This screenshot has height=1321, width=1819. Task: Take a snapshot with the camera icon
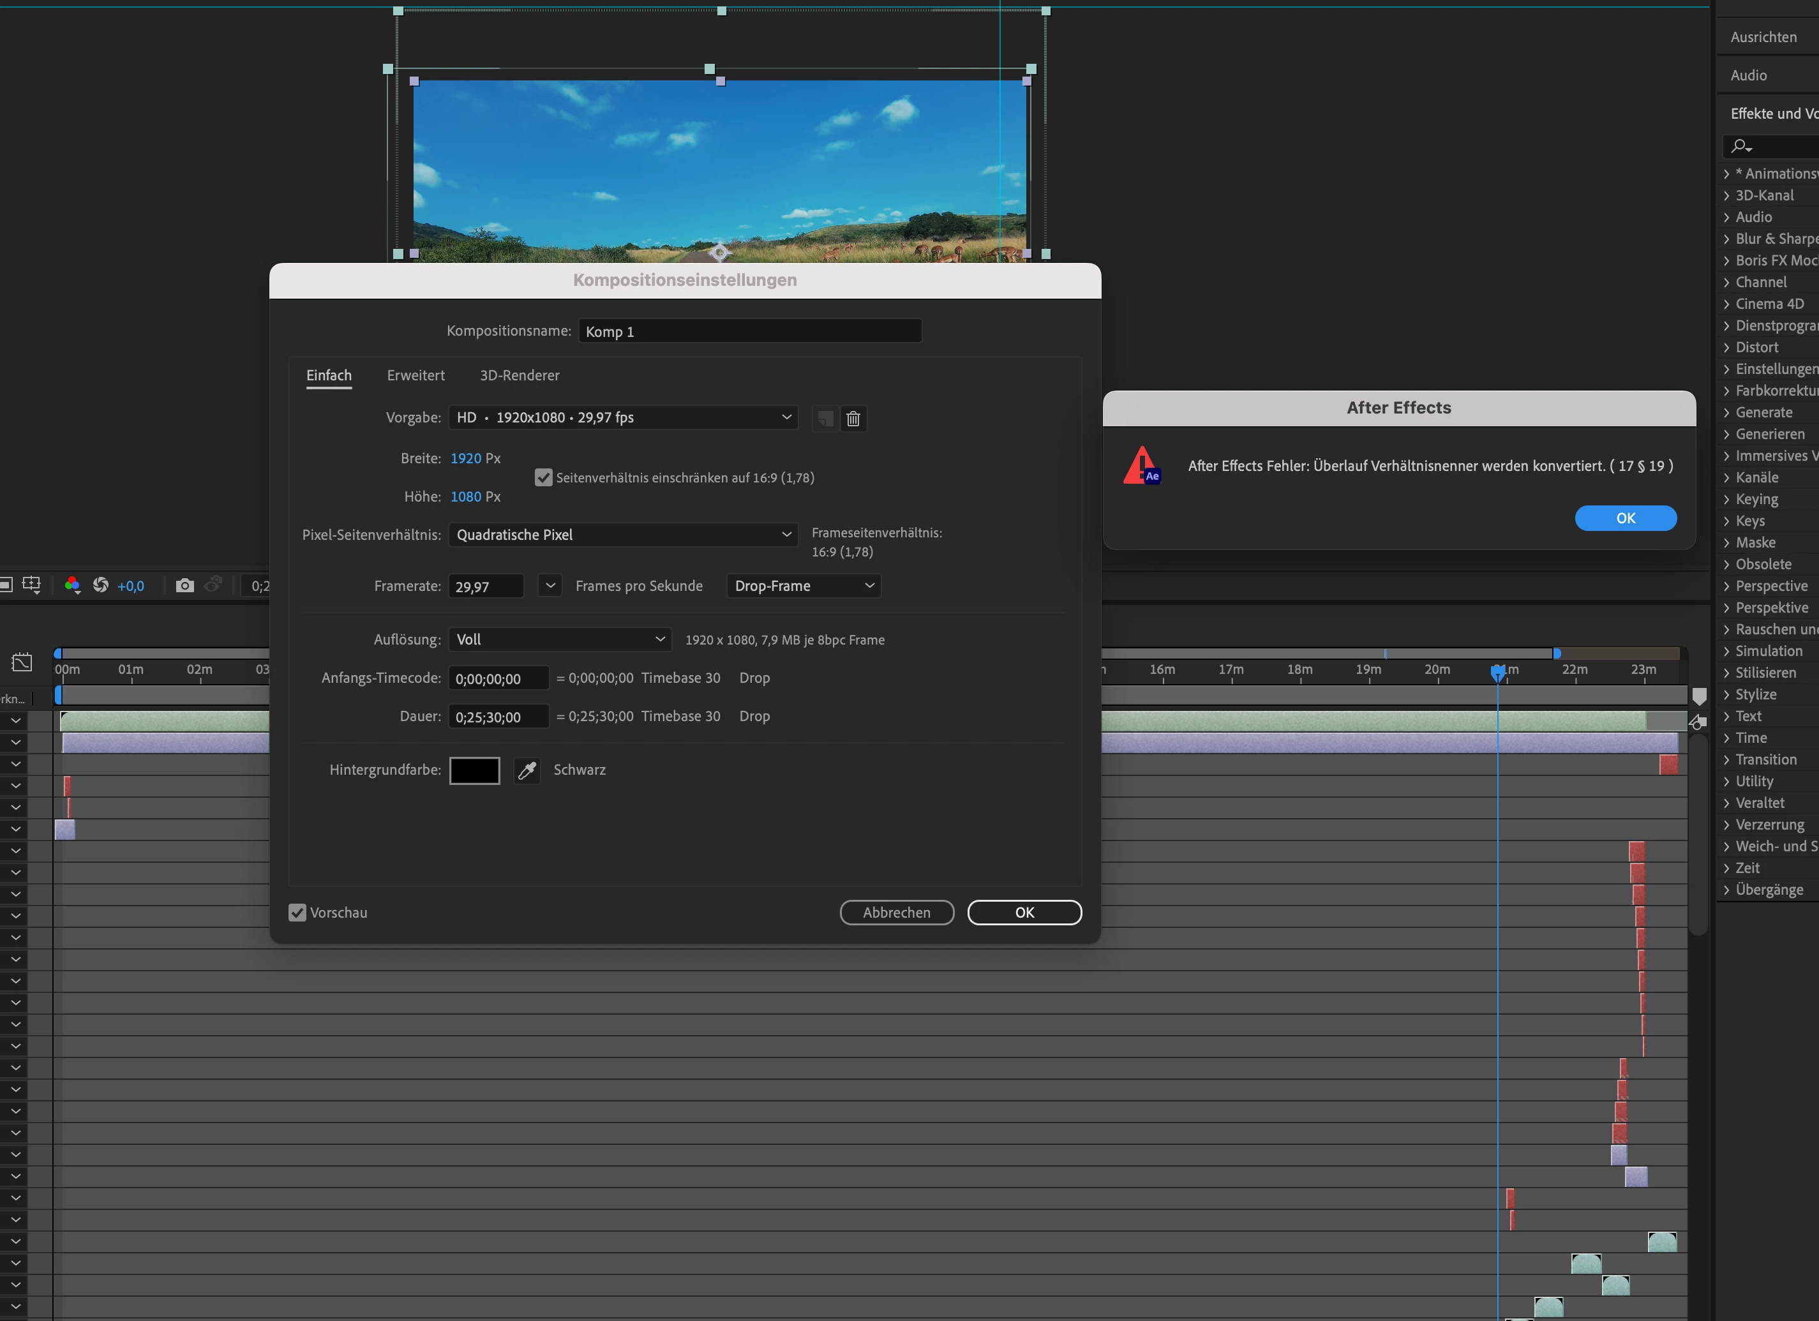pyautogui.click(x=184, y=585)
